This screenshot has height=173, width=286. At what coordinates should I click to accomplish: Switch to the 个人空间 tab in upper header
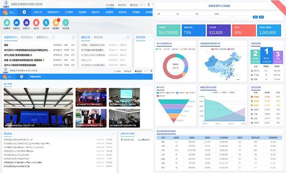coord(110,5)
